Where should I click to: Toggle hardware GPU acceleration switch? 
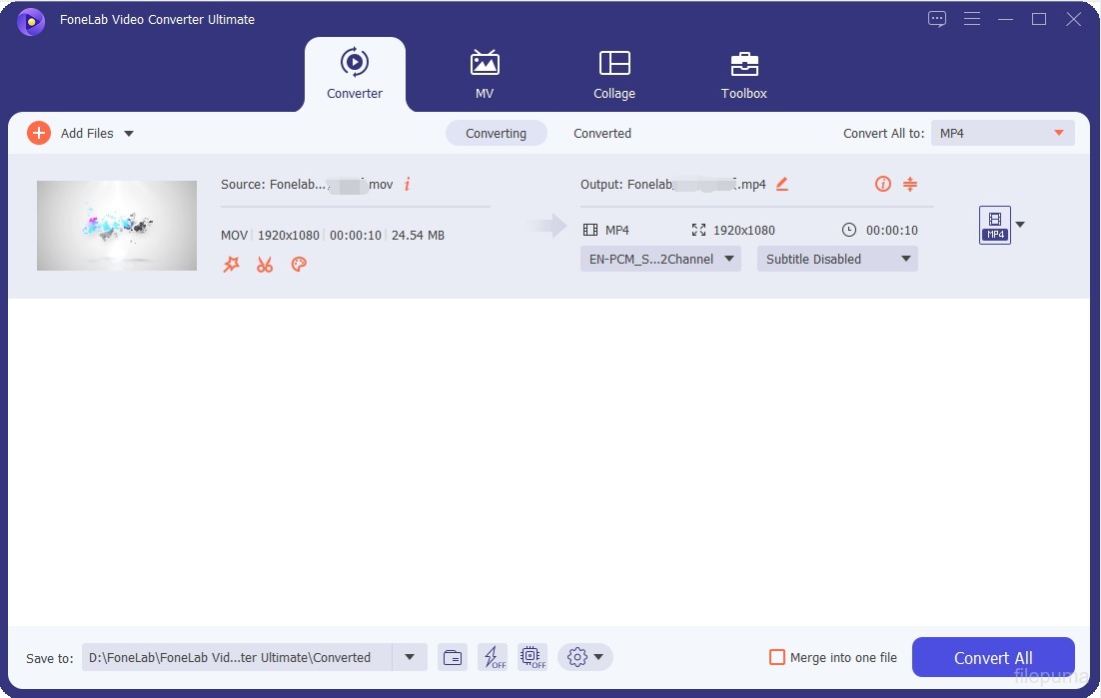coord(533,657)
